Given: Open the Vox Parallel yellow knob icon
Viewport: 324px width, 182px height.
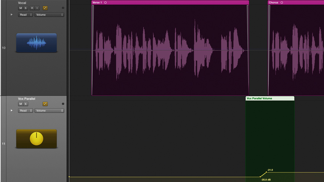Looking at the screenshot, I should [x=36, y=139].
